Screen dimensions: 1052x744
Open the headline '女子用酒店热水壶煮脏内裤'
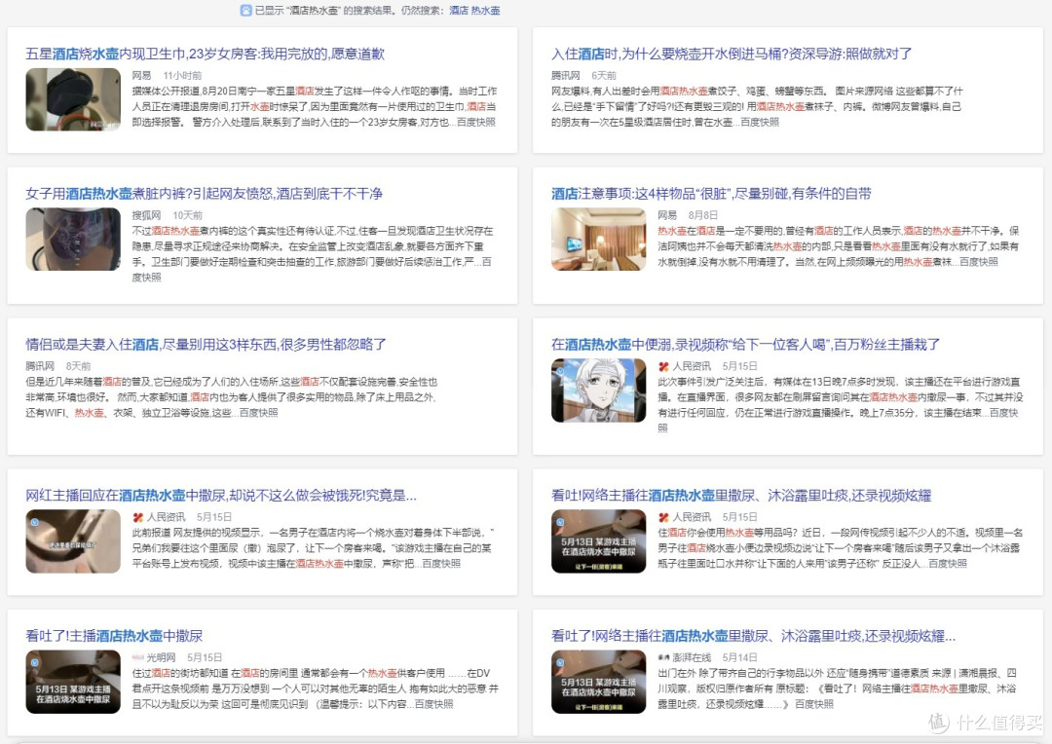[204, 194]
